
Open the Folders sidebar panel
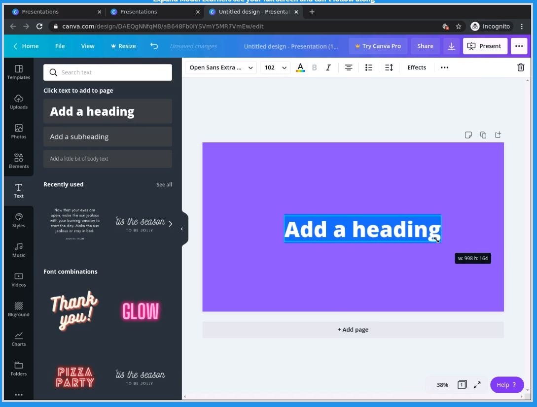click(x=19, y=369)
